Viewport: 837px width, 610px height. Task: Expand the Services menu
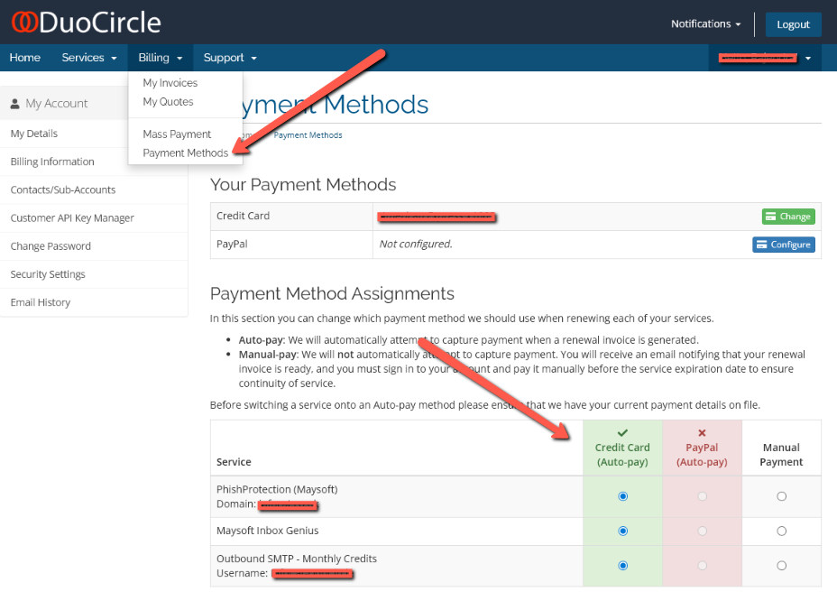[x=89, y=58]
